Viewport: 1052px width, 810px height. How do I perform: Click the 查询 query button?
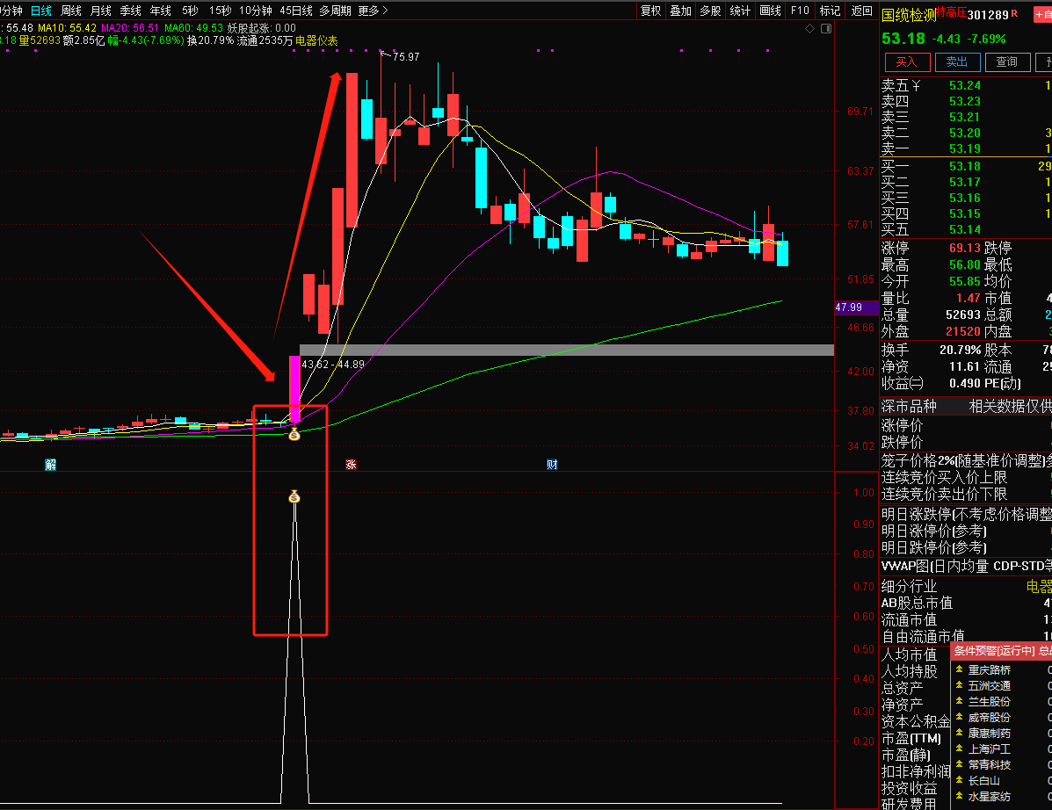coord(1006,61)
